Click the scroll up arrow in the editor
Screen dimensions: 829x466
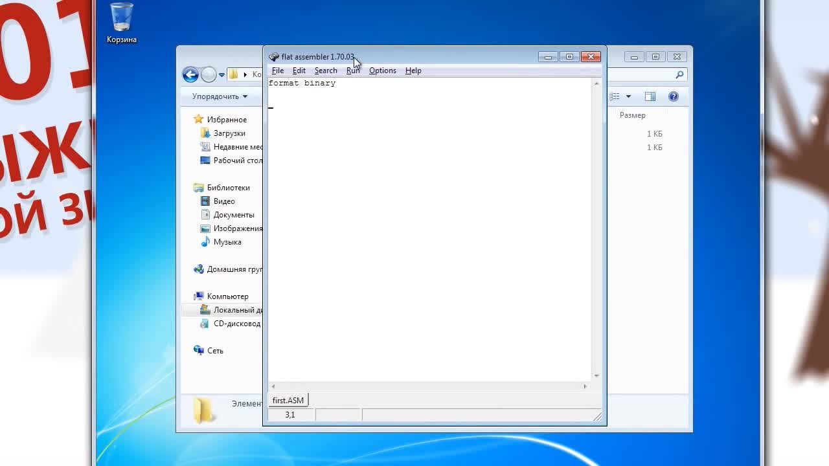click(596, 83)
